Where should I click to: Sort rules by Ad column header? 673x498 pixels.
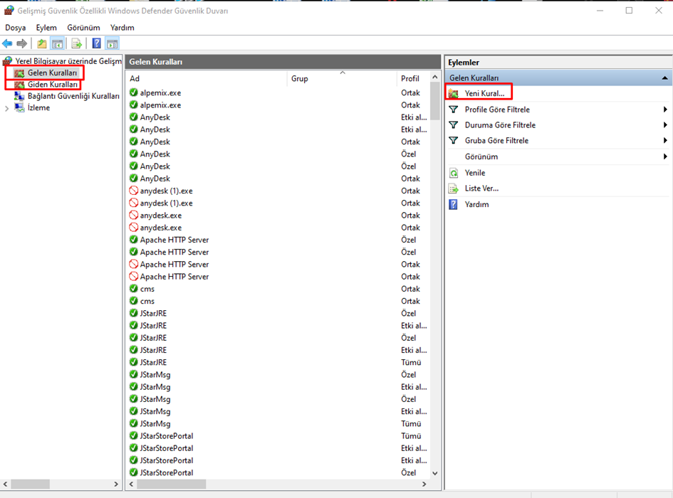207,78
